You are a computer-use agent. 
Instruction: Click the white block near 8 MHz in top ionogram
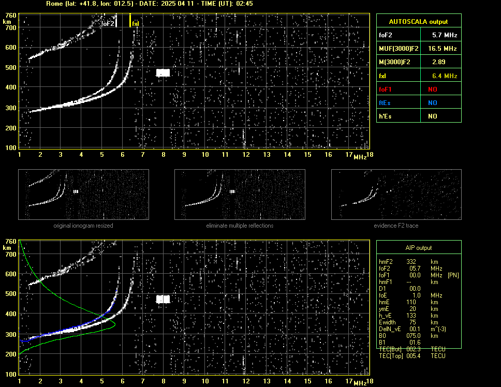click(x=163, y=73)
